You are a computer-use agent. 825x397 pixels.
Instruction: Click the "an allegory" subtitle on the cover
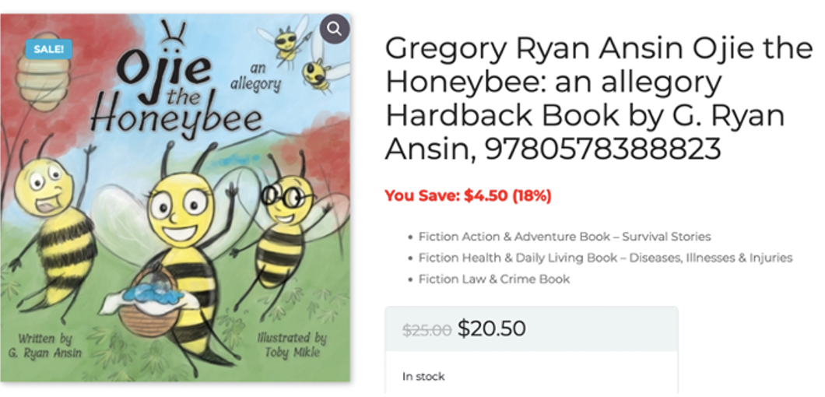click(255, 77)
